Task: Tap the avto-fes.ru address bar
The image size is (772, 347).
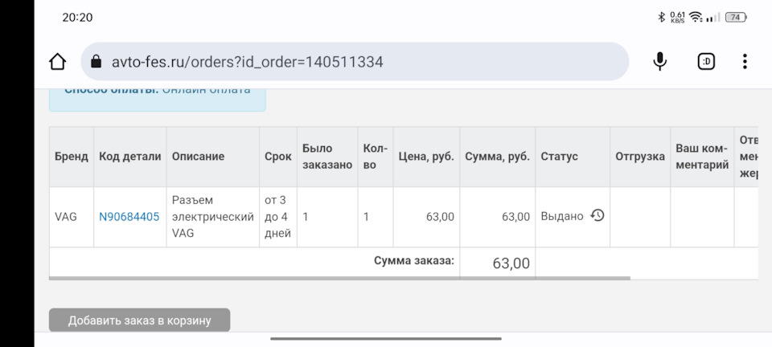Action: click(354, 62)
